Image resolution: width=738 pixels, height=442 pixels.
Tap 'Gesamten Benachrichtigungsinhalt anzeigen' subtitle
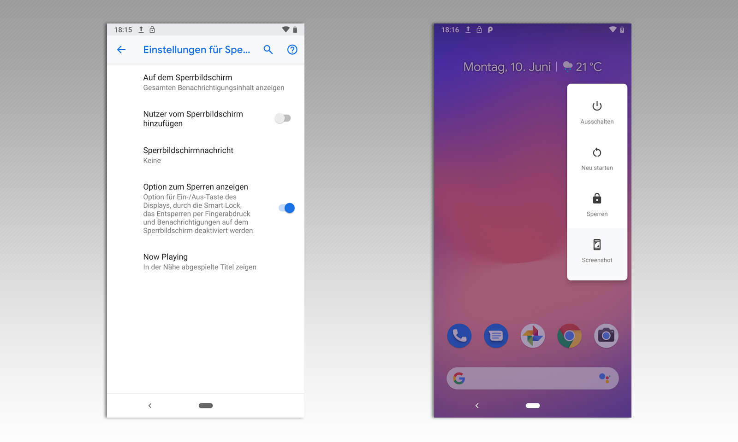point(214,87)
